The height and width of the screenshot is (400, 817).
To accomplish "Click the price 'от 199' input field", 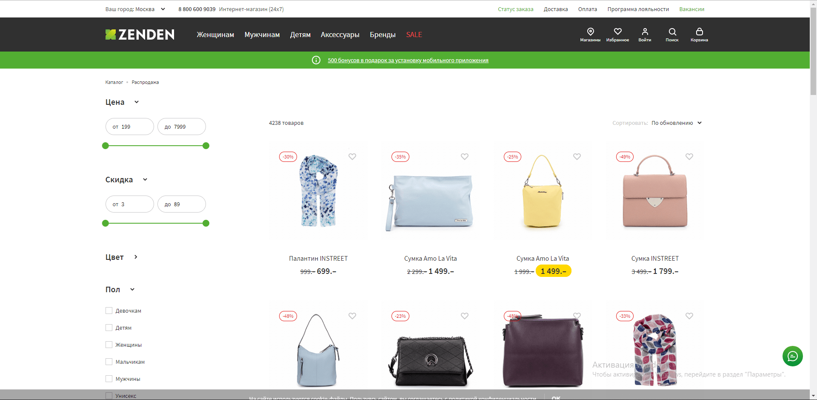I will click(x=130, y=127).
